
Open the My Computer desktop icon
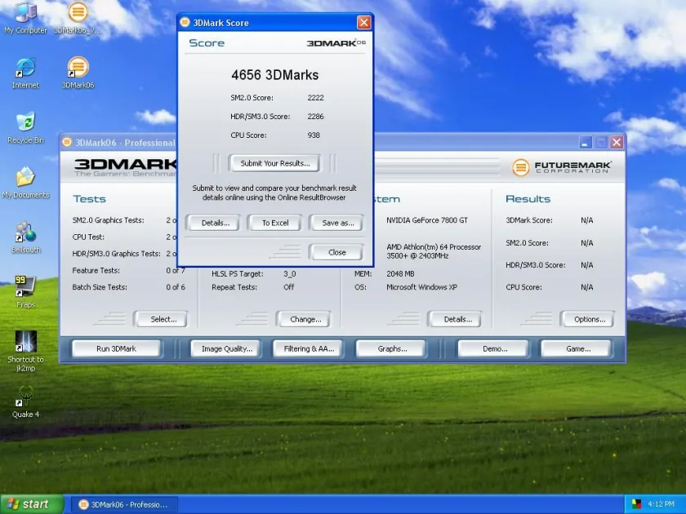[25, 17]
